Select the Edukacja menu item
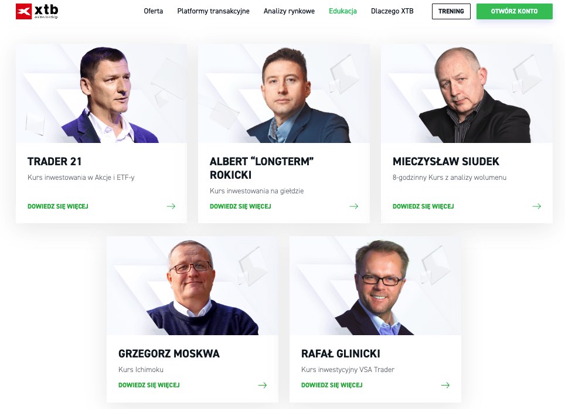565x409 pixels. (x=343, y=11)
